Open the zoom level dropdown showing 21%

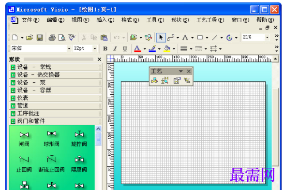click(x=267, y=37)
